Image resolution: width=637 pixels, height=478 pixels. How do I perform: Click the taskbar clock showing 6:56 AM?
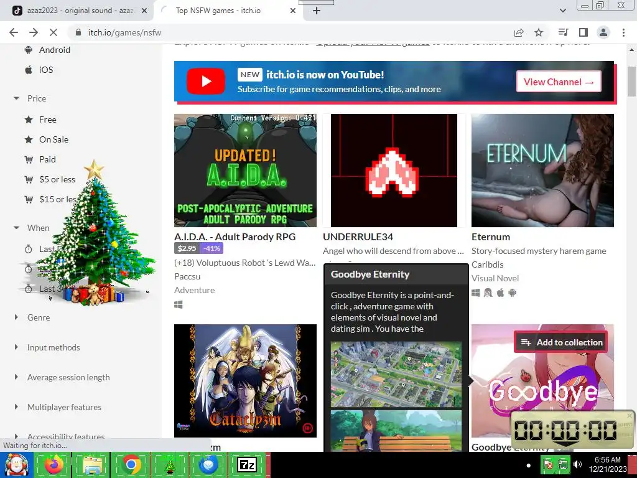click(608, 464)
